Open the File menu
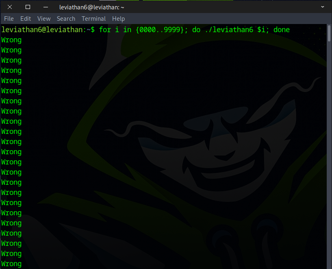The height and width of the screenshot is (269, 332). coord(9,19)
